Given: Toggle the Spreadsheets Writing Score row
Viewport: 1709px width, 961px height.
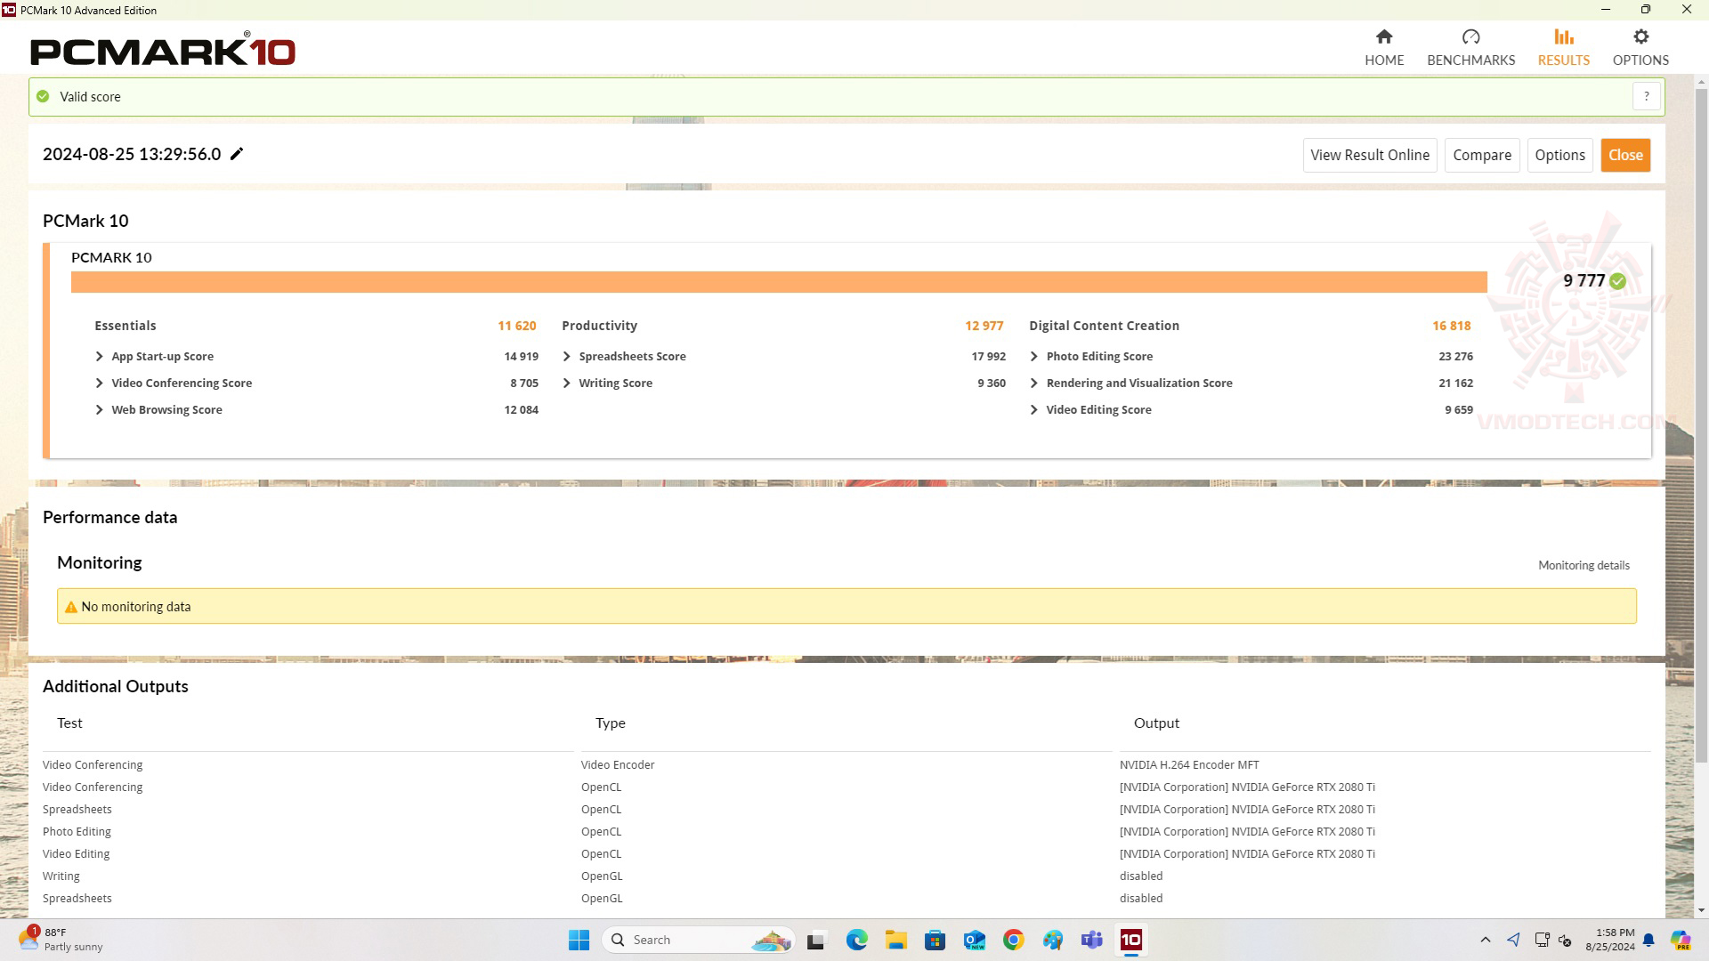Looking at the screenshot, I should 567,383.
